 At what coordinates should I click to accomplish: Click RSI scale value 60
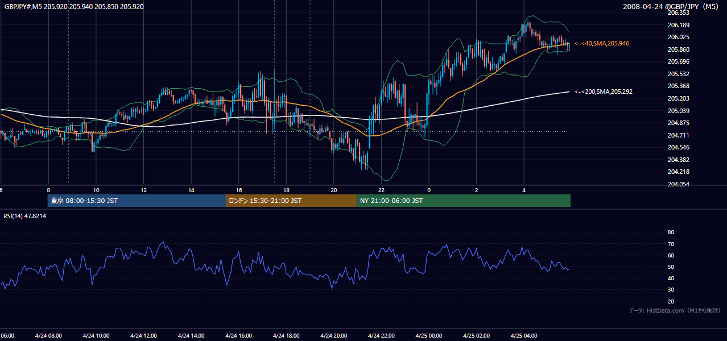(671, 255)
